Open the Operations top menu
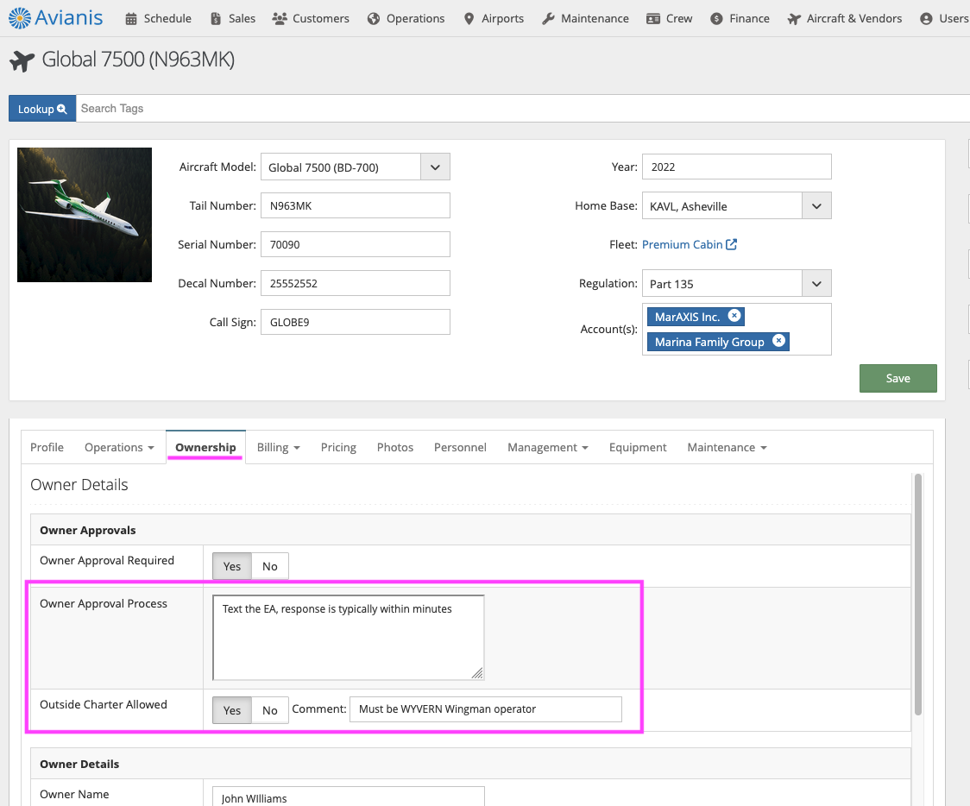This screenshot has width=970, height=806. click(406, 19)
